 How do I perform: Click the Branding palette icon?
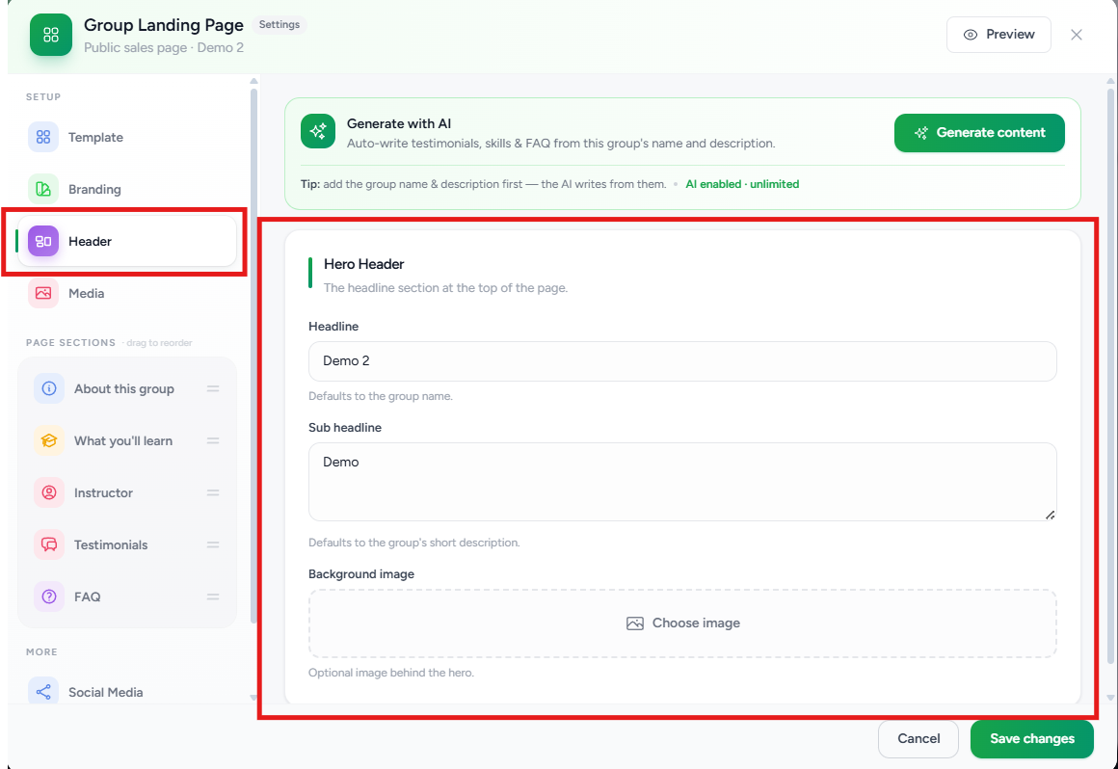[x=43, y=189]
